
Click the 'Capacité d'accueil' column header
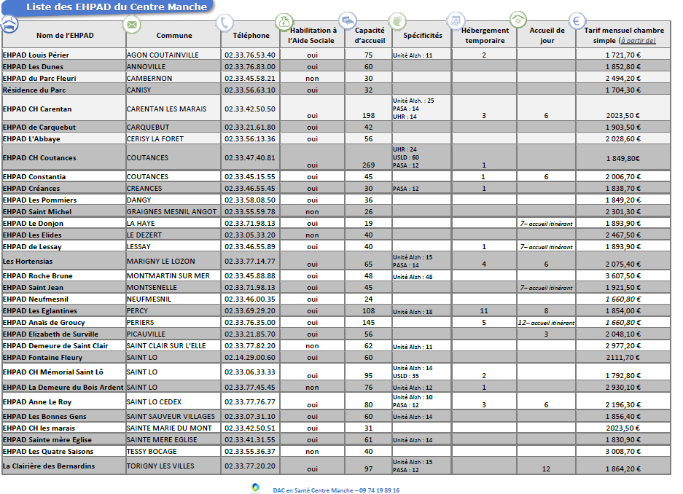(x=370, y=35)
